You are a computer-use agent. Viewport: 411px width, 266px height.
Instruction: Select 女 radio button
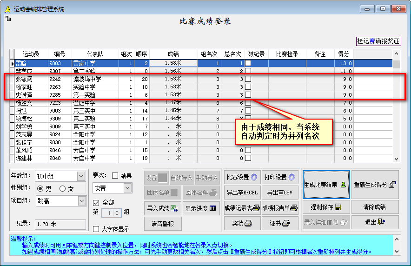tap(62, 188)
